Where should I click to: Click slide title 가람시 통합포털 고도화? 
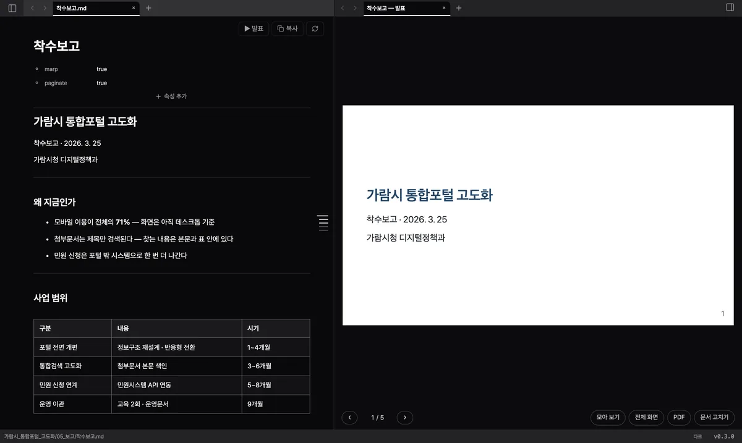click(x=429, y=195)
